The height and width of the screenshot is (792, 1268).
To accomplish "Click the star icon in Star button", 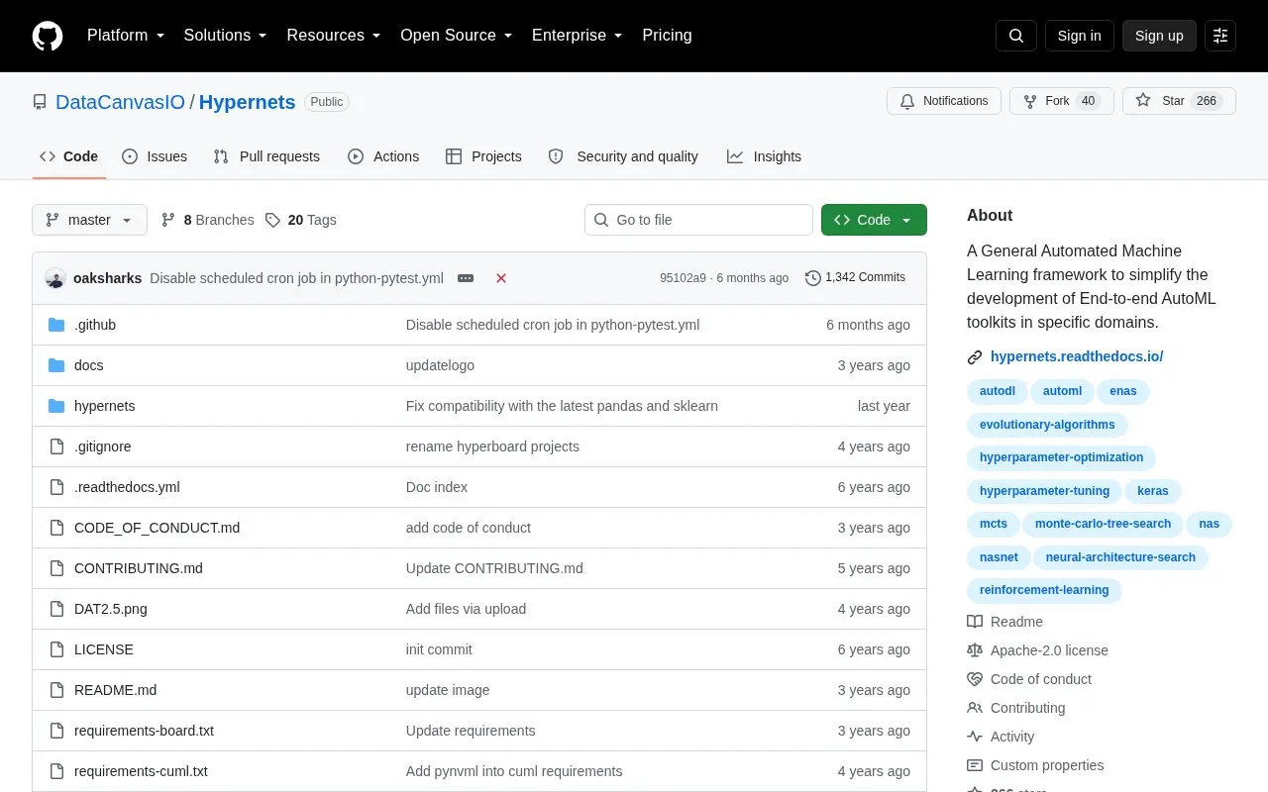I will [1143, 101].
